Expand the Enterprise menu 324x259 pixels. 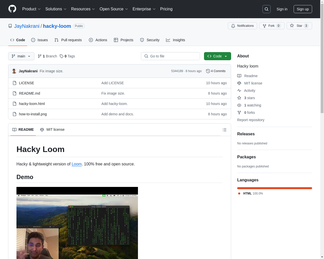click(144, 9)
